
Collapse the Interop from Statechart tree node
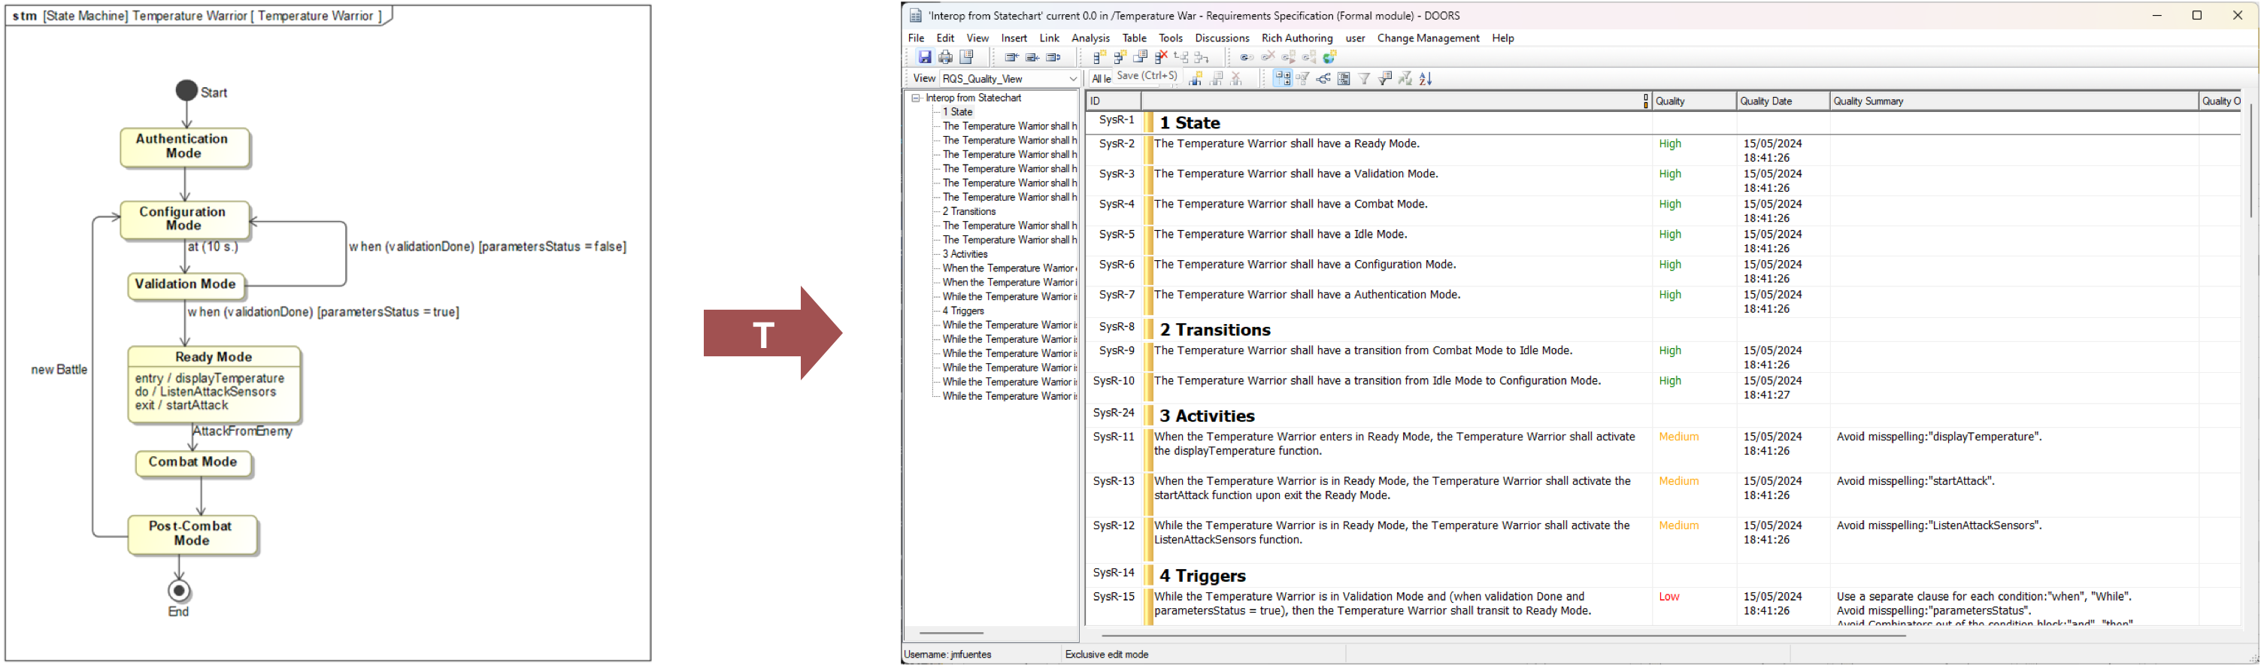click(x=916, y=98)
